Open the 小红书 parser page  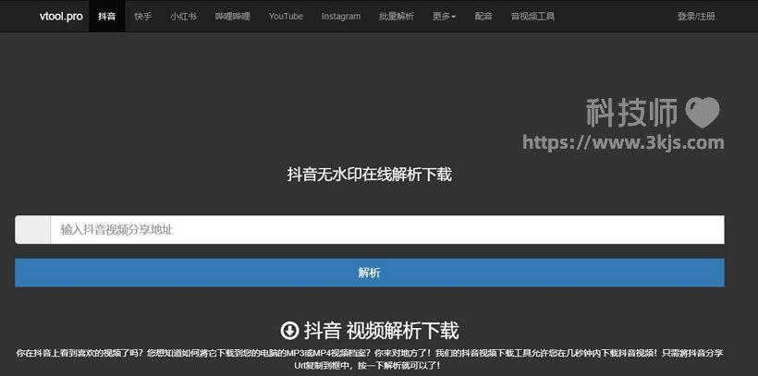pos(183,16)
